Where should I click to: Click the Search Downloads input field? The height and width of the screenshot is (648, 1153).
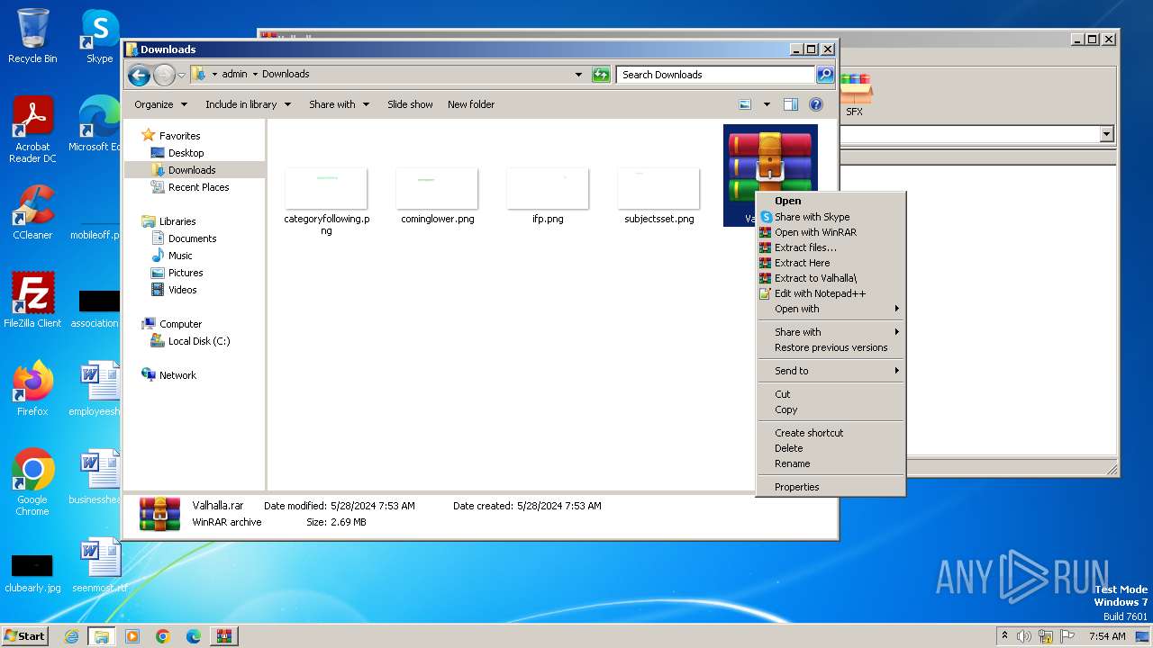click(716, 75)
